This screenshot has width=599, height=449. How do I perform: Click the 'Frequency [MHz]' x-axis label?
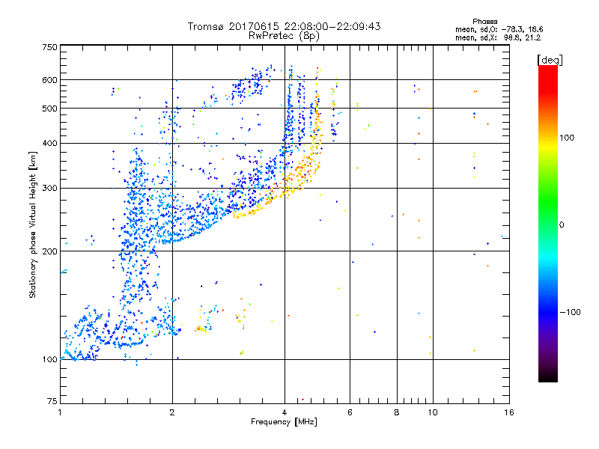284,423
